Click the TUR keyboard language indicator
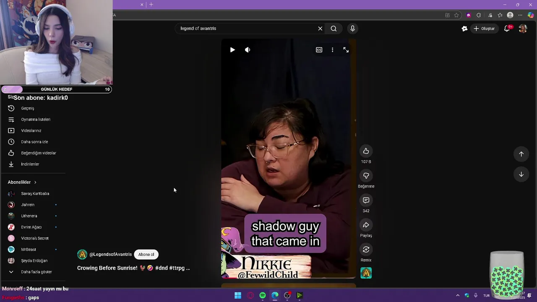537x302 pixels. pos(486,295)
